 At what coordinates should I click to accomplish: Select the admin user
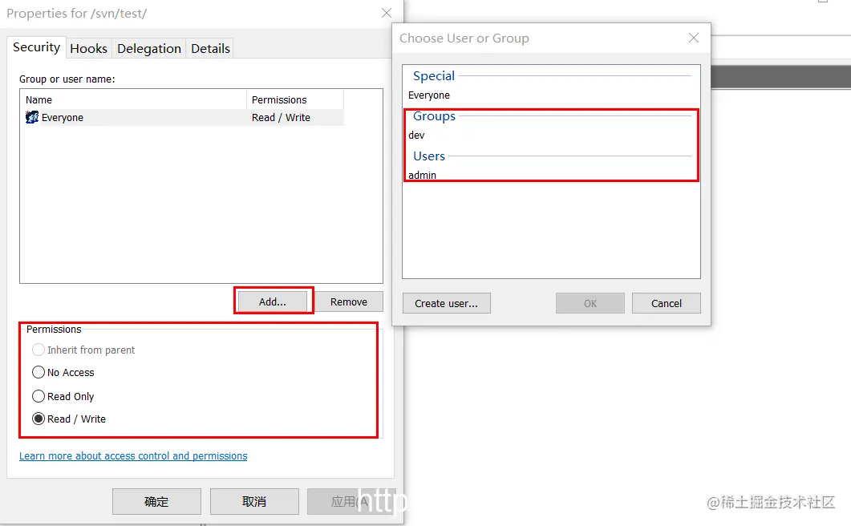[x=422, y=175]
